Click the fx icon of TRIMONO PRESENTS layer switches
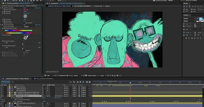This screenshot has height=107, width=204. (x=48, y=96)
